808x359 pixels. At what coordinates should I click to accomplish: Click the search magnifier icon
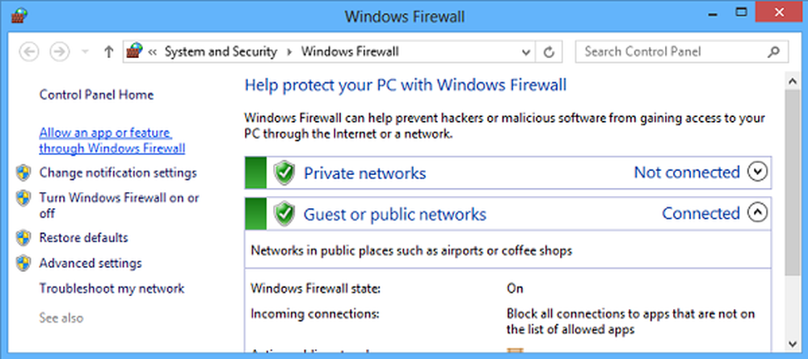tap(773, 52)
